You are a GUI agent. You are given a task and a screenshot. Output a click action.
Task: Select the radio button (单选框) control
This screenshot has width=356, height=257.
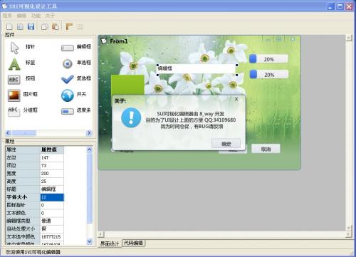[x=68, y=63]
